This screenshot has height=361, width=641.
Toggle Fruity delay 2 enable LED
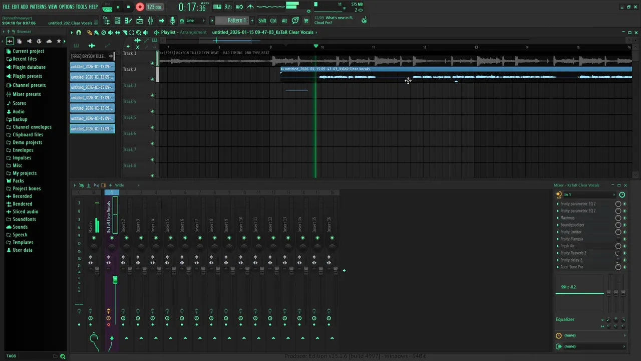pyautogui.click(x=624, y=260)
